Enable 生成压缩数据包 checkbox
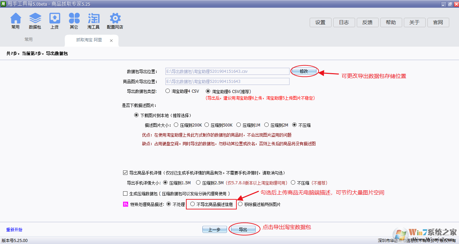 (x=125, y=193)
